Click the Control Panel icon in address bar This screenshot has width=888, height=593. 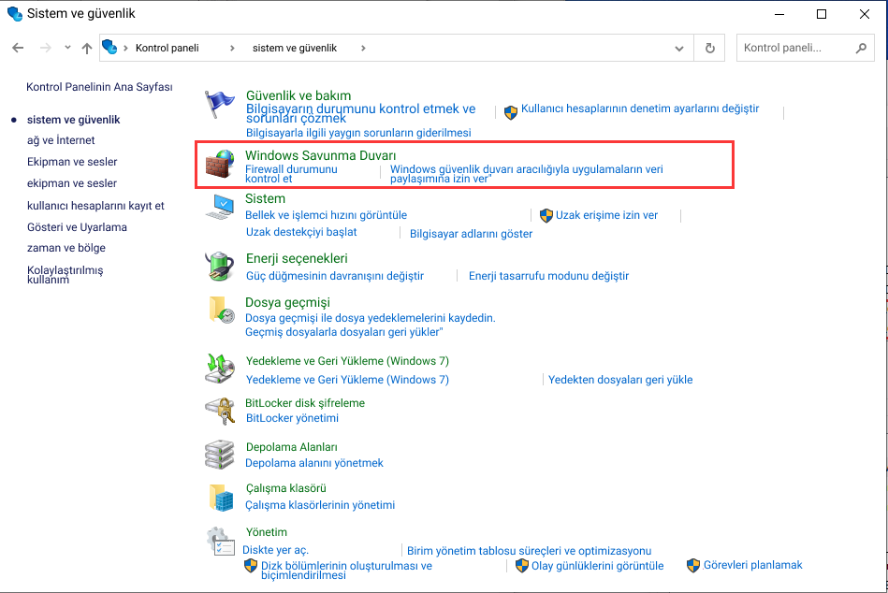coord(109,47)
